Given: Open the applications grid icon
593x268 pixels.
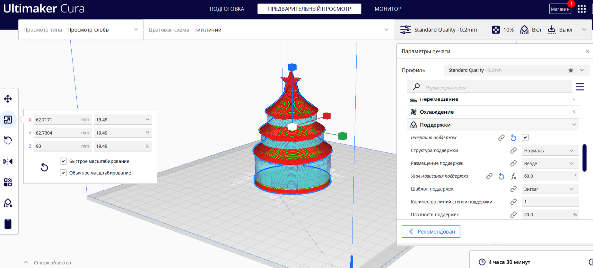Looking at the screenshot, I should pyautogui.click(x=582, y=9).
